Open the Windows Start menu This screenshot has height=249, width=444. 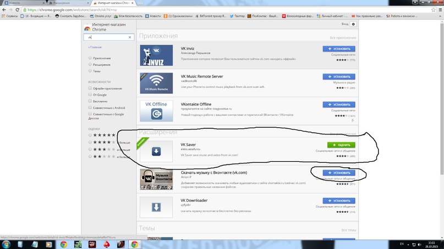pyautogui.click(x=6, y=244)
